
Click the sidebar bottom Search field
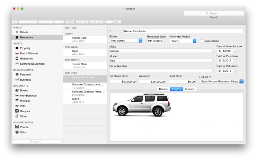tap(37, 141)
